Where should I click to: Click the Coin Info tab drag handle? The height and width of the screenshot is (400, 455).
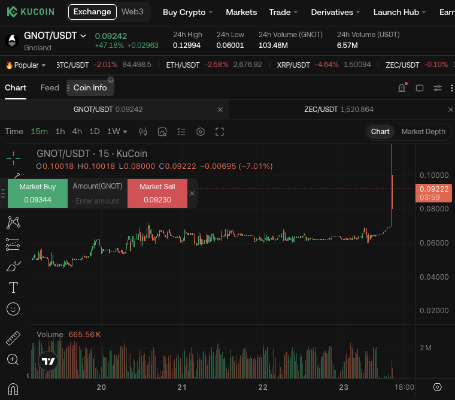coord(68,88)
